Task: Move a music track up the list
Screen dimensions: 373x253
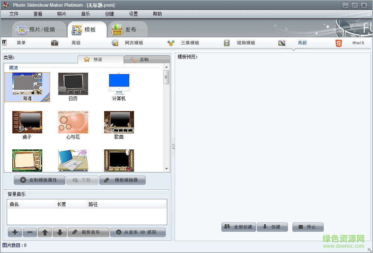Action: [x=44, y=232]
